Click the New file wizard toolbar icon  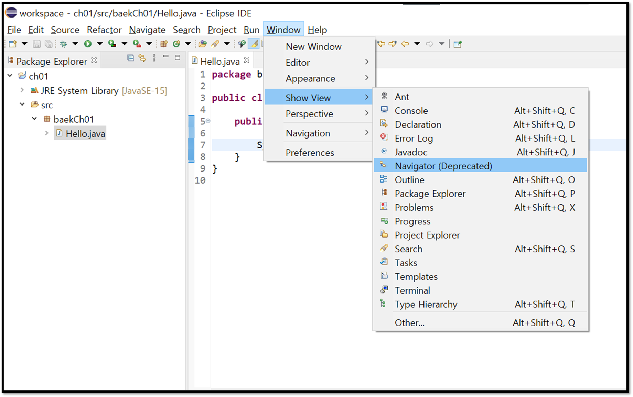point(13,44)
